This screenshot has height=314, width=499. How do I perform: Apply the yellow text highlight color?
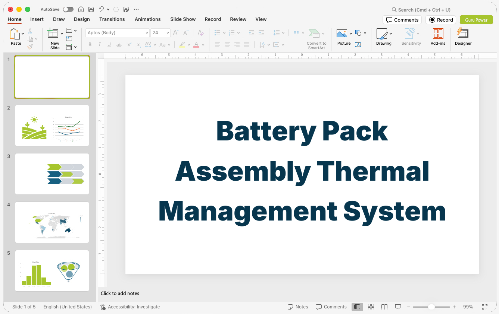point(182,45)
